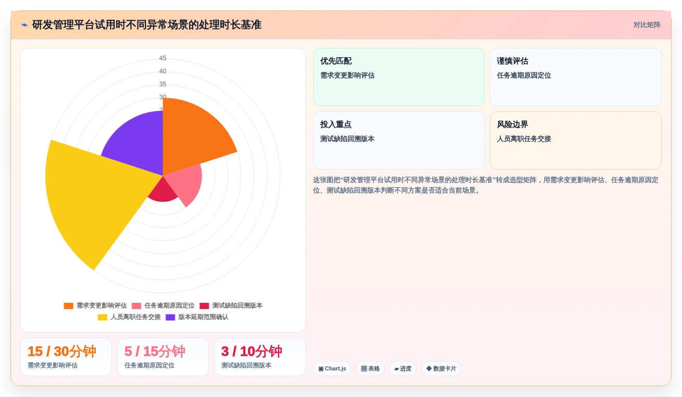Toggle the 任务逾期原因定位 pink legend swatch
This screenshot has height=397, width=682.
click(137, 306)
